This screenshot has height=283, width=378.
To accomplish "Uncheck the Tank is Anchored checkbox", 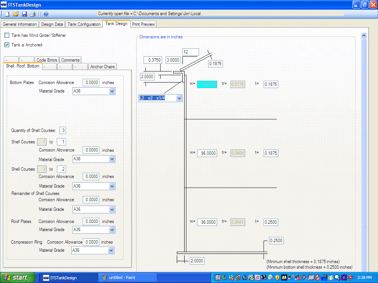I will pyautogui.click(x=7, y=45).
